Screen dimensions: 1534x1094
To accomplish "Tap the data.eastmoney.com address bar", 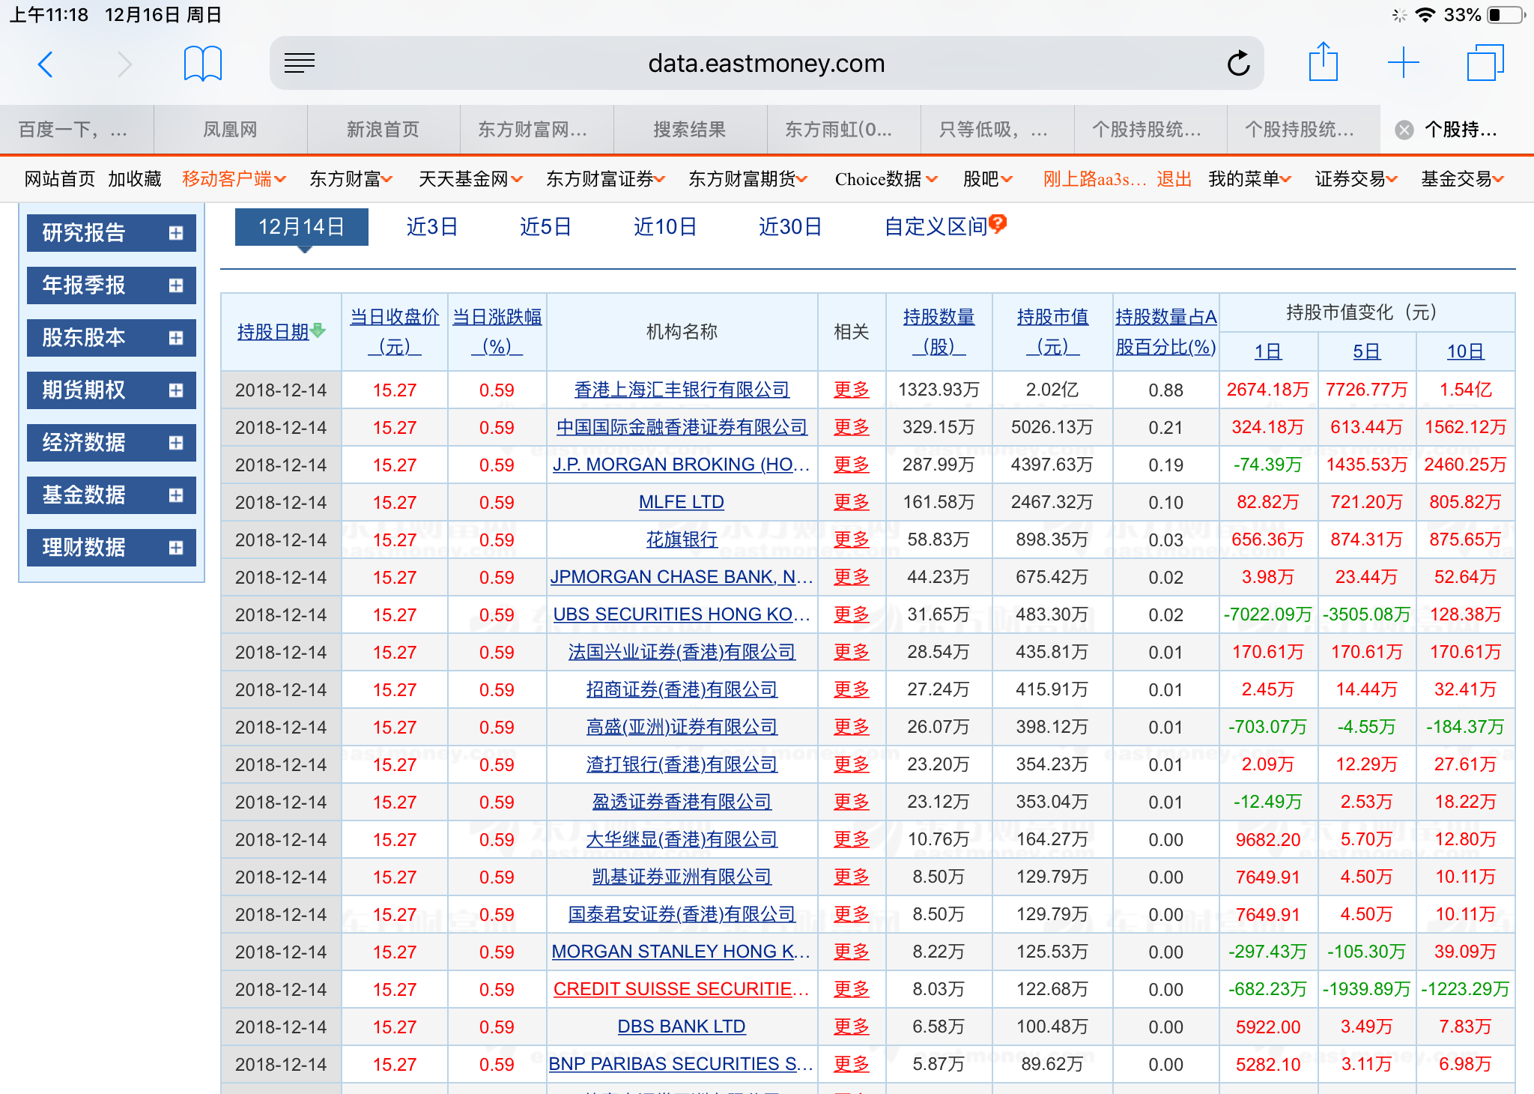I will tap(767, 64).
